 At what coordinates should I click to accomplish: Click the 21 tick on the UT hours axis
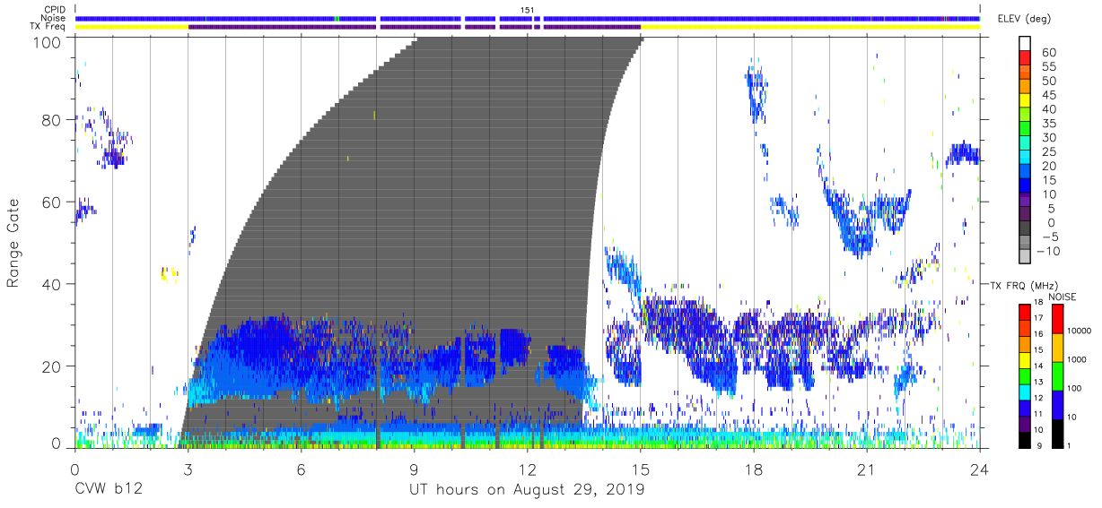click(x=866, y=469)
